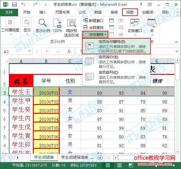The image size is (181, 169).
Task: Click the Unhide window icon
Action: point(112,34)
